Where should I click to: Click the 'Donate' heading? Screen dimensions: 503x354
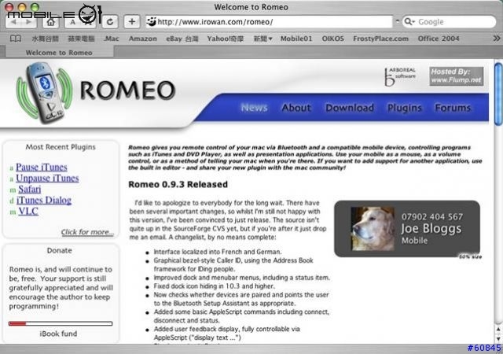pos(60,250)
